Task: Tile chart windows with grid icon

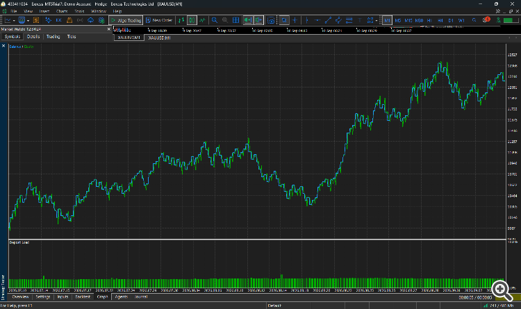Action: (x=236, y=20)
